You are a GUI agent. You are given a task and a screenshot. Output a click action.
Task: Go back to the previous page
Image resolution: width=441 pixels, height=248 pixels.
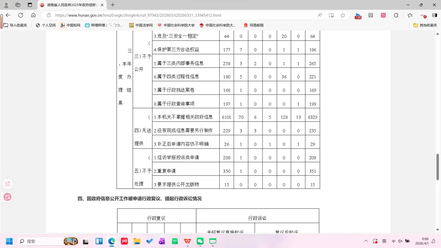(x=8, y=15)
